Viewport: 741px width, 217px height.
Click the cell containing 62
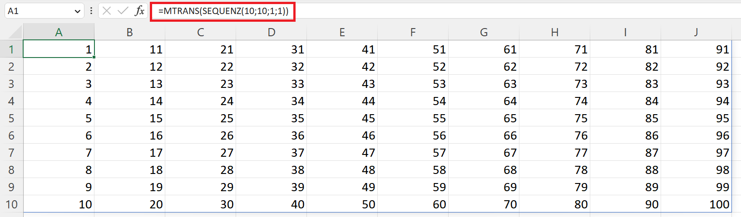coord(484,66)
